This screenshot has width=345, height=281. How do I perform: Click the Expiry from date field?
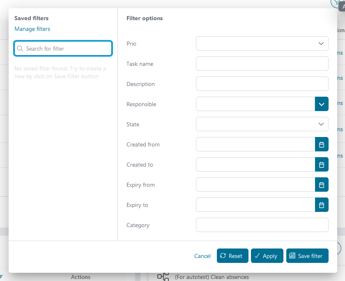[255, 185]
